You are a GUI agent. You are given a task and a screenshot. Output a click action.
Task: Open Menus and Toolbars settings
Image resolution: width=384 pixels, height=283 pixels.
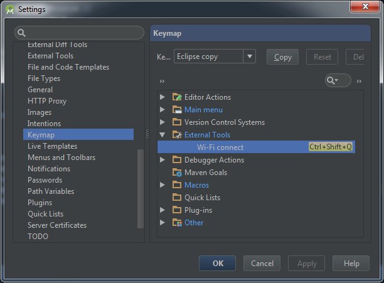(61, 158)
